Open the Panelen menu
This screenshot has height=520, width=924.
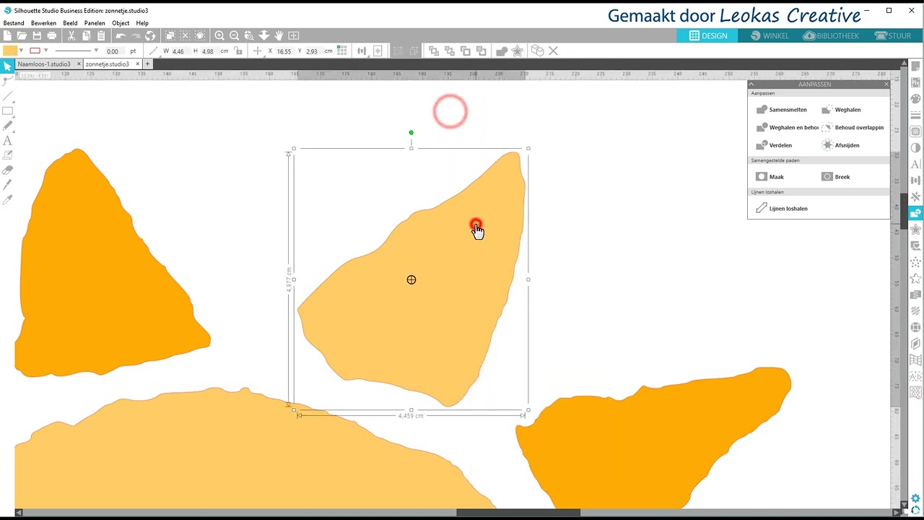pos(95,23)
